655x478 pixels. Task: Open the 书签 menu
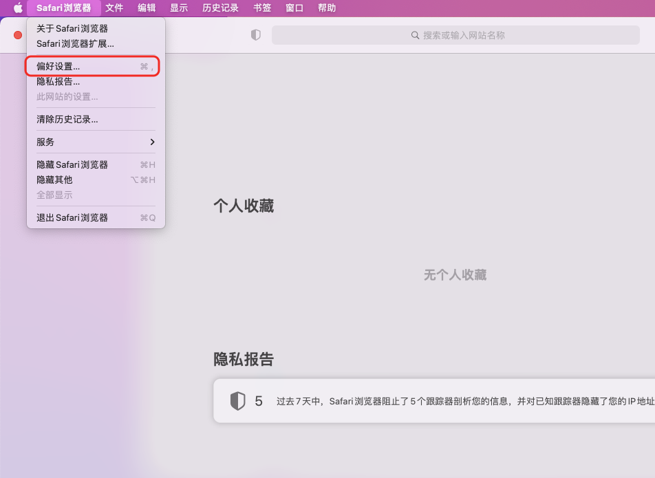(262, 8)
